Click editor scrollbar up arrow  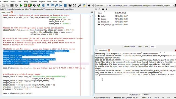click(x=92, y=15)
